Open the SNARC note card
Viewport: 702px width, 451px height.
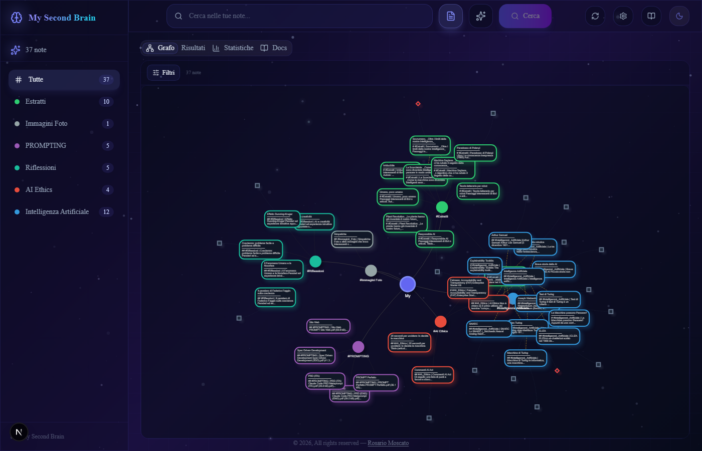(489, 329)
